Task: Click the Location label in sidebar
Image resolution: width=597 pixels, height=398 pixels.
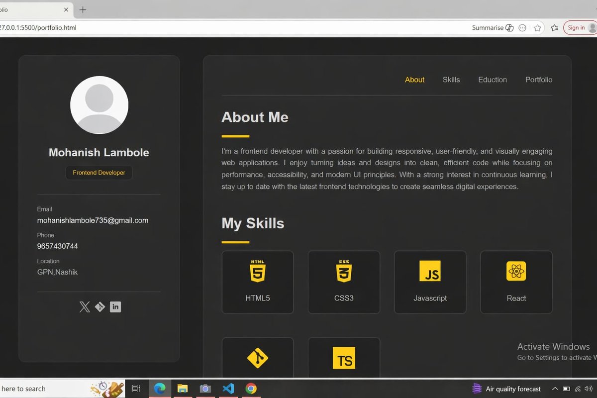Action: [48, 261]
